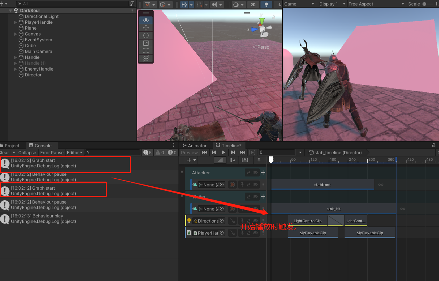The width and height of the screenshot is (439, 281).
Task: Click the blue Z axis on scene gizmo
Action: [x=254, y=30]
